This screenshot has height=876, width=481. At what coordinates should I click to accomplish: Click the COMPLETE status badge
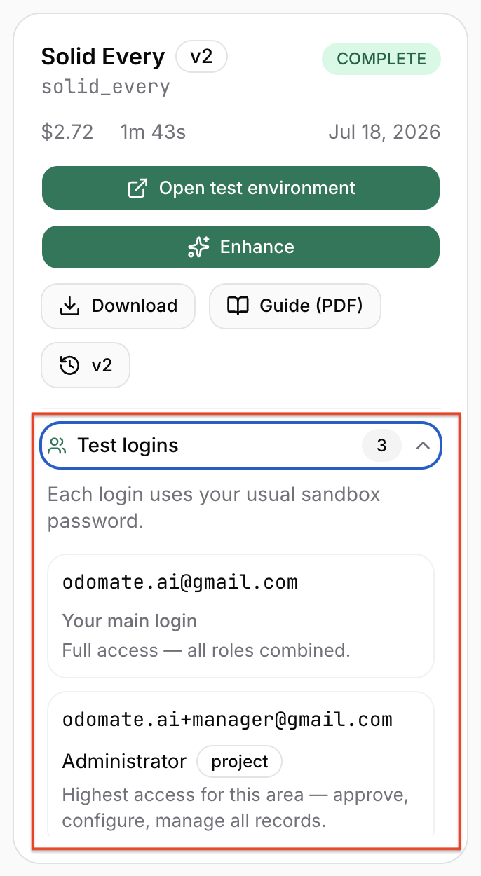pyautogui.click(x=381, y=59)
